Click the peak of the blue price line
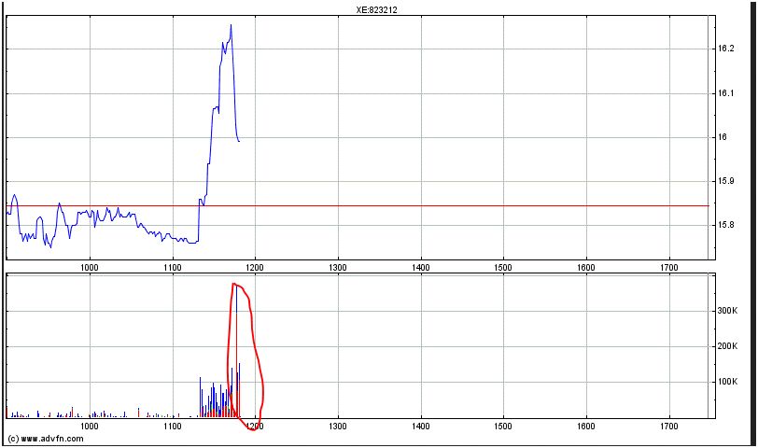758x448 pixels. (231, 25)
